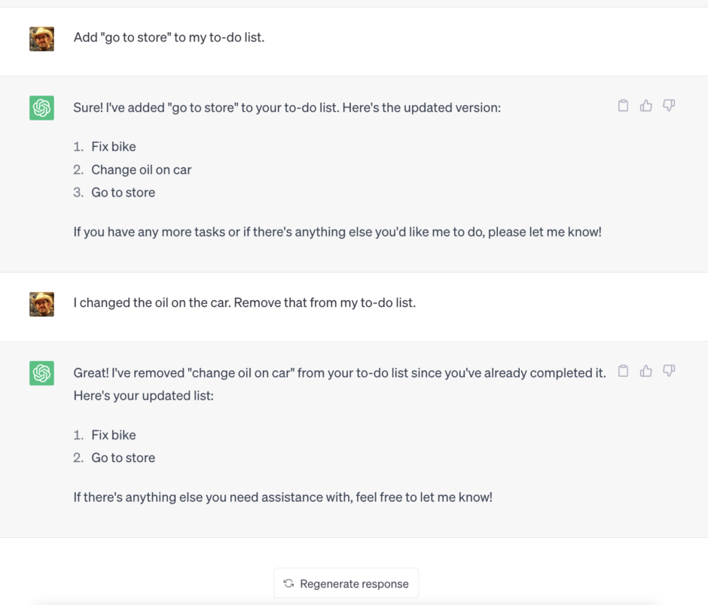The width and height of the screenshot is (708, 605).
Task: Click user avatar next to "I changed the oil"
Action: (41, 304)
